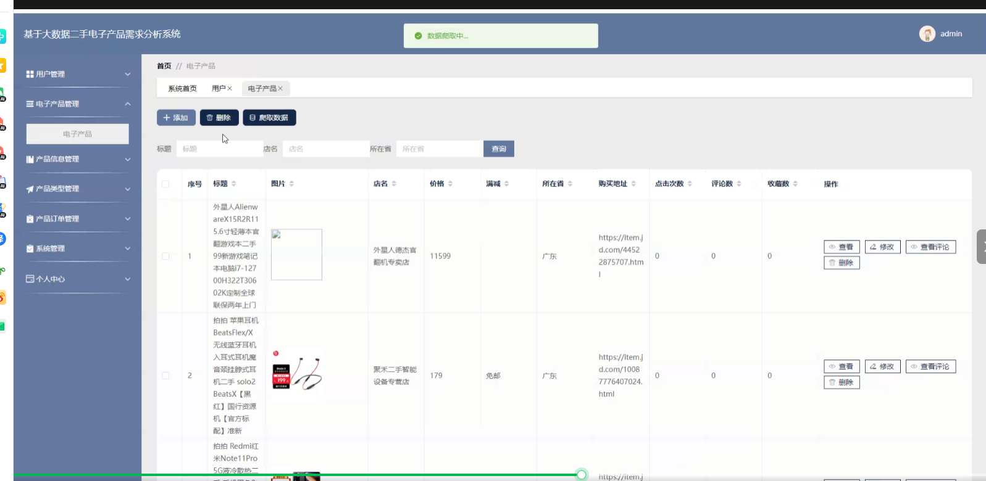Image resolution: width=986 pixels, height=481 pixels.
Task: Click the green success check icon in notification
Action: pos(418,36)
